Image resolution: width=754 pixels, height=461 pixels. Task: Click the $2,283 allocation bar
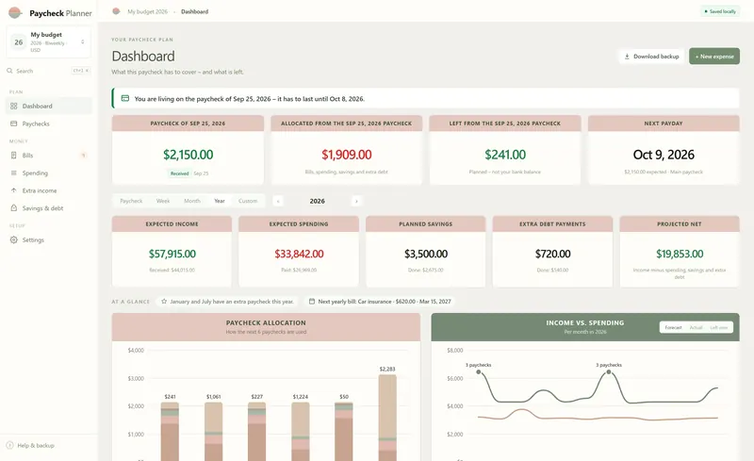click(387, 418)
